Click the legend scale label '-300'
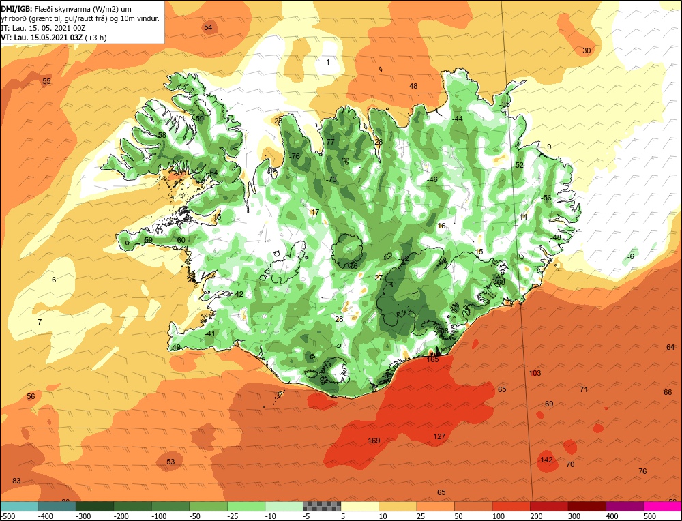 click(83, 516)
